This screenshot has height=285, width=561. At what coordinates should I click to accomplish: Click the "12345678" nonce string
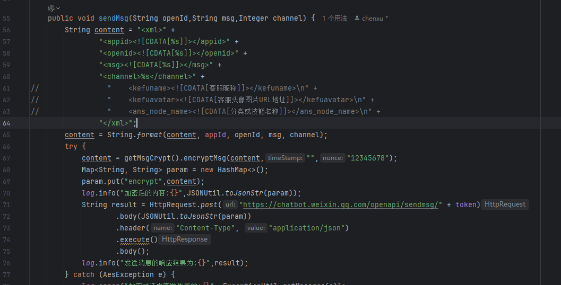pos(368,158)
